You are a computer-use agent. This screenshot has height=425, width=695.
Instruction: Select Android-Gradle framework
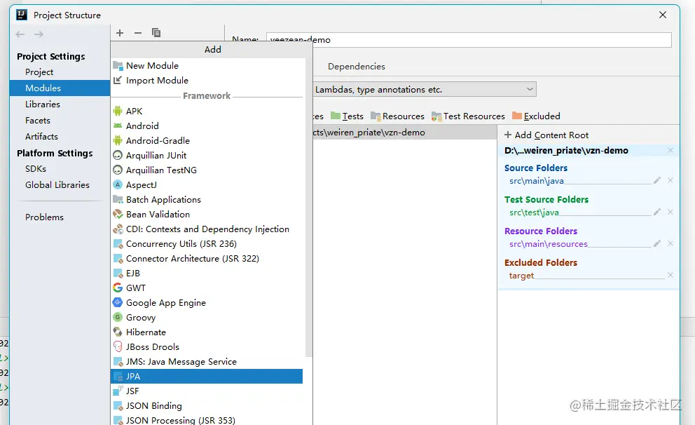[207, 141]
